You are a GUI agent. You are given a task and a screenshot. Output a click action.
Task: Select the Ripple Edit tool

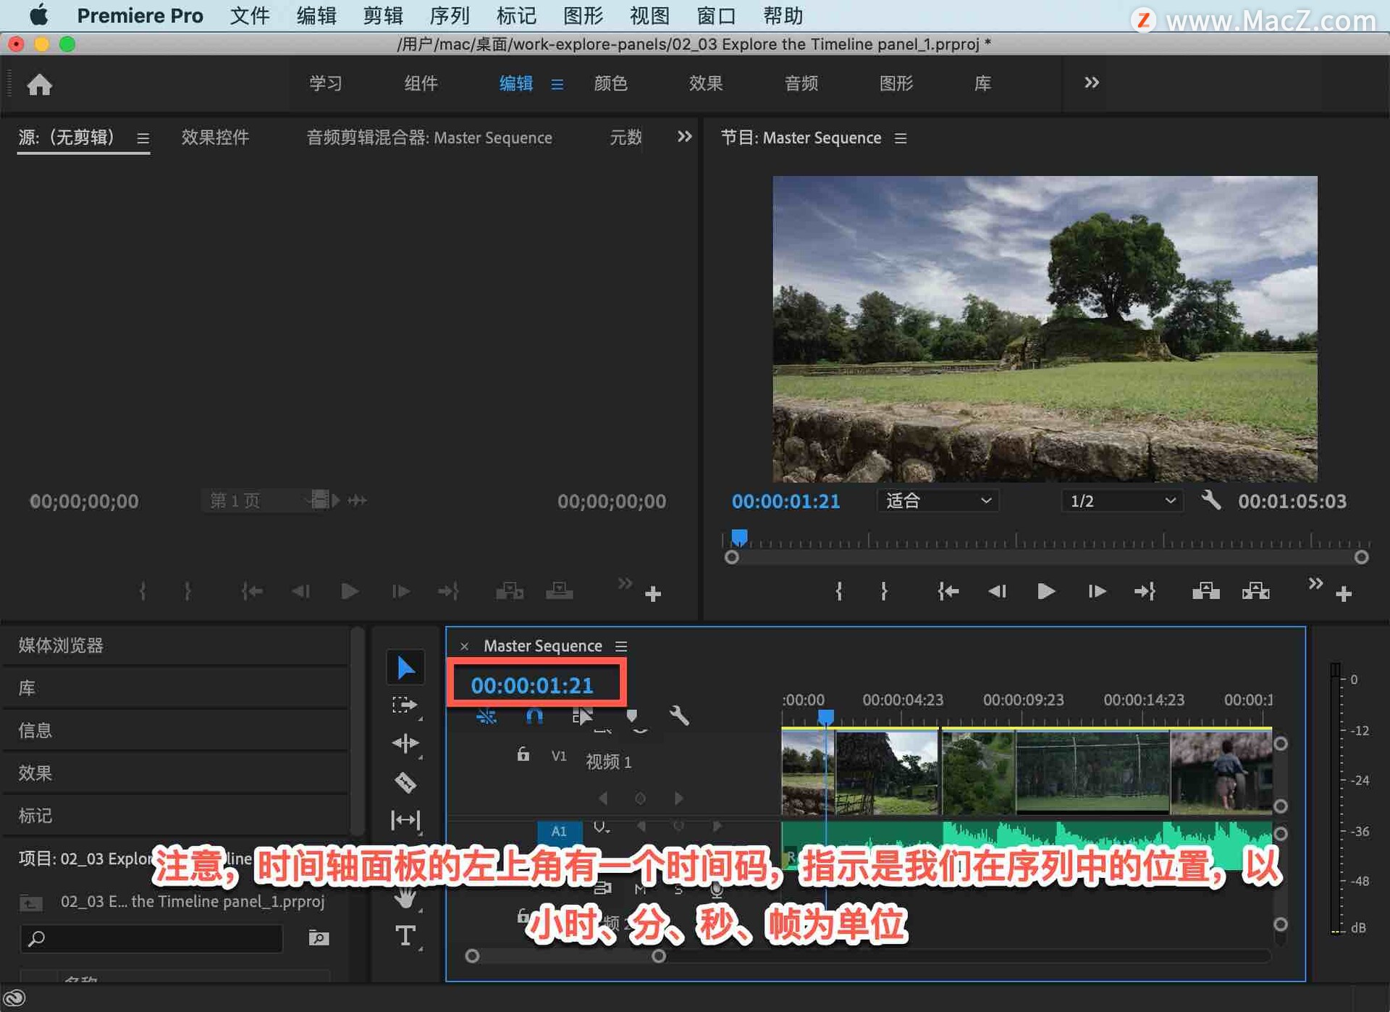pos(405,743)
